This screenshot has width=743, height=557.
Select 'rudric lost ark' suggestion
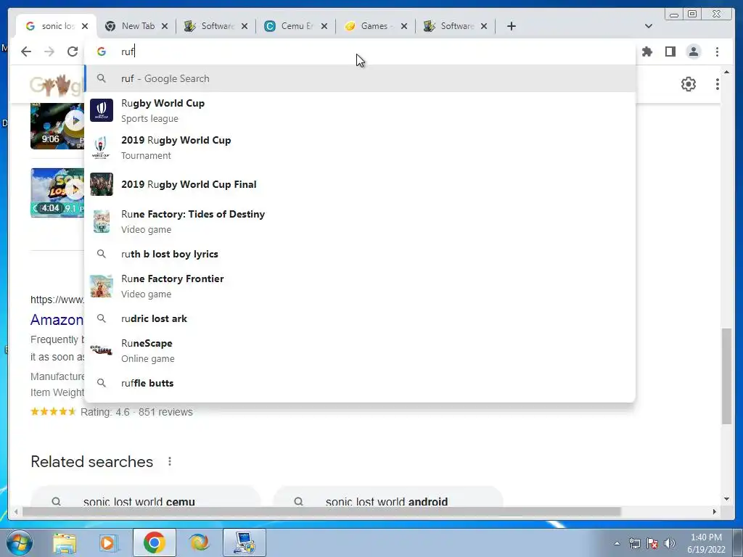point(360,318)
